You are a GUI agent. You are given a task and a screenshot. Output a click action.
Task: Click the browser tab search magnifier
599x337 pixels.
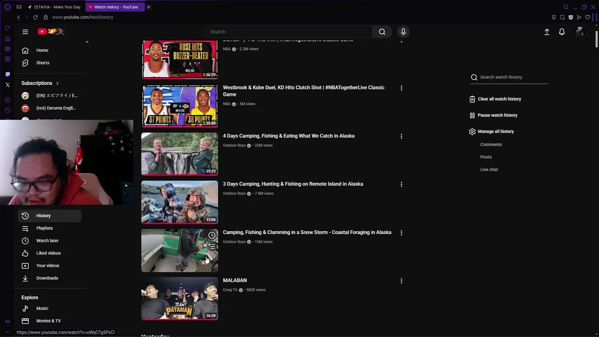tap(566, 7)
